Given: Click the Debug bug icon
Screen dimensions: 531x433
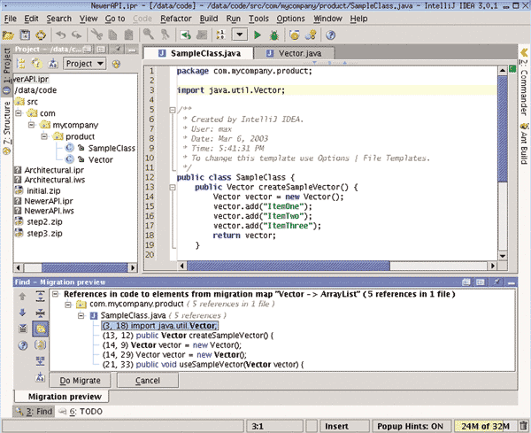Looking at the screenshot, I should pos(274,35).
